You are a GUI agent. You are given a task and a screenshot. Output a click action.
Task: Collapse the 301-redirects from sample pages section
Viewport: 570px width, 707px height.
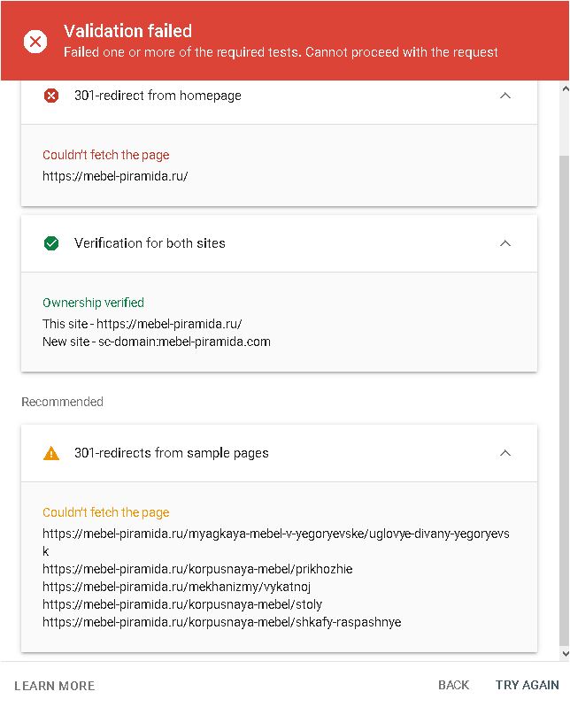[x=505, y=453]
